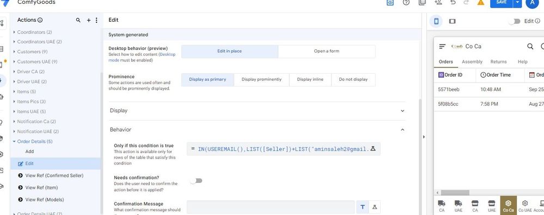Select Edit in place desktop behavior
Screen dimensions: 544x215
point(230,51)
